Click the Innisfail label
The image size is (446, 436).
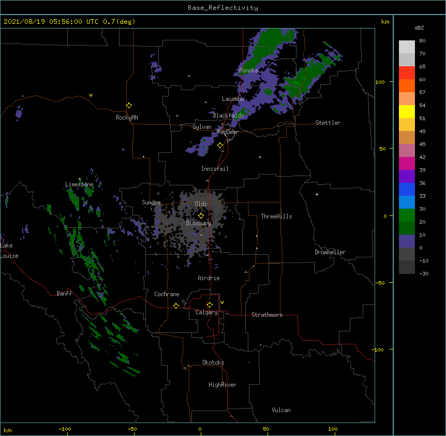(215, 169)
